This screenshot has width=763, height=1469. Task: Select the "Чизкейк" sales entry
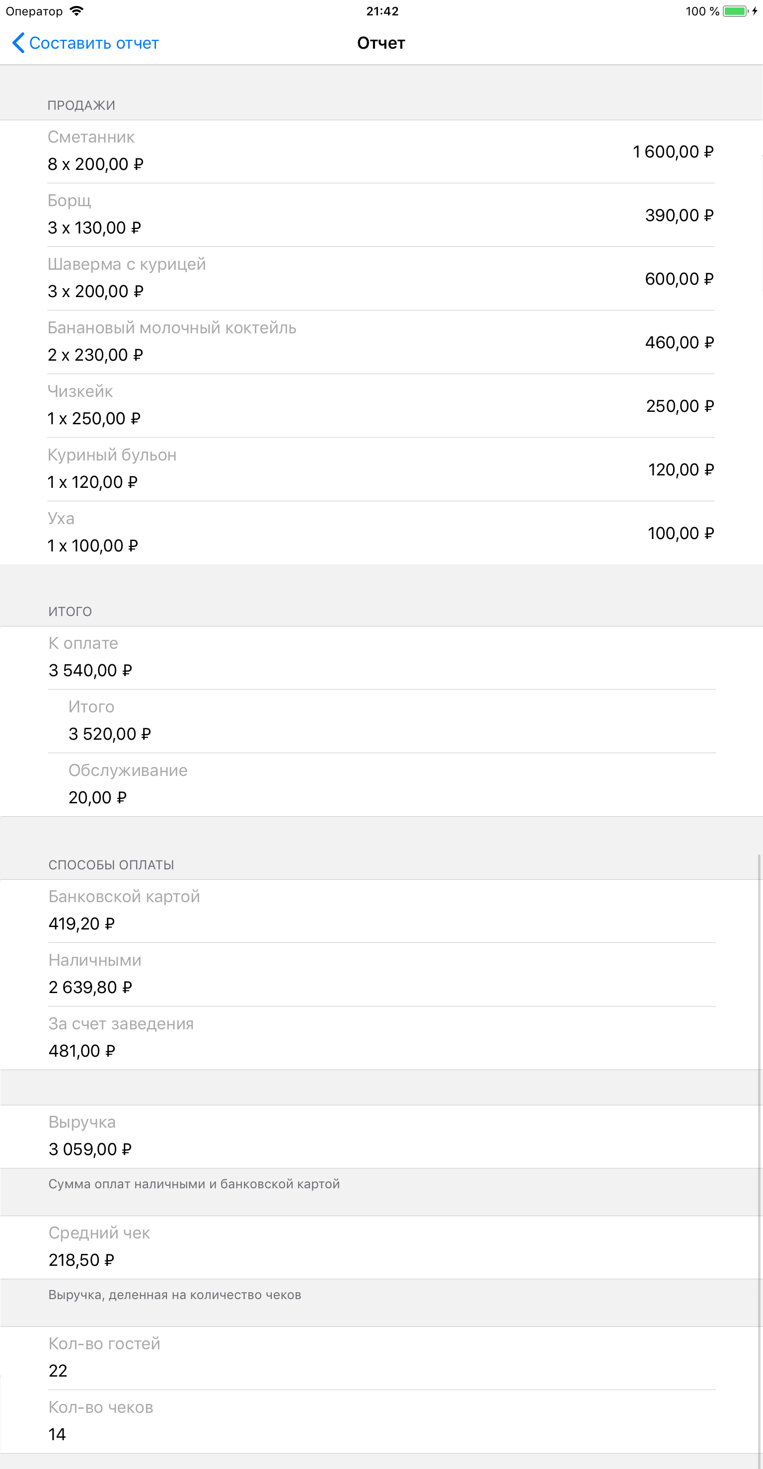tap(381, 405)
